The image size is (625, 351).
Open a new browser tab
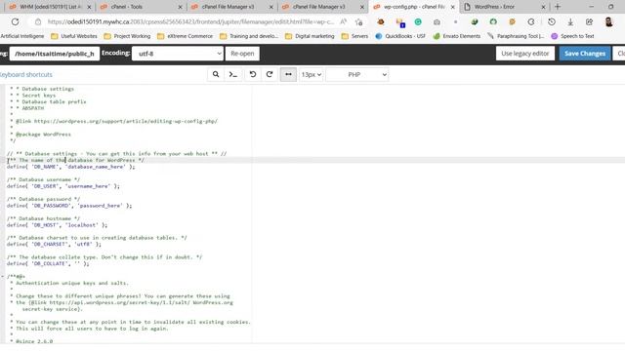(558, 7)
